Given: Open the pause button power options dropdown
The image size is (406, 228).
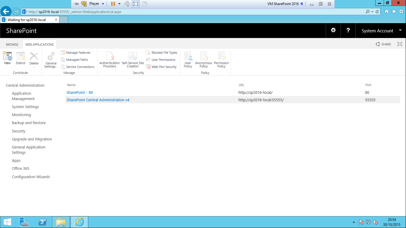Looking at the screenshot, I should pyautogui.click(x=119, y=4).
